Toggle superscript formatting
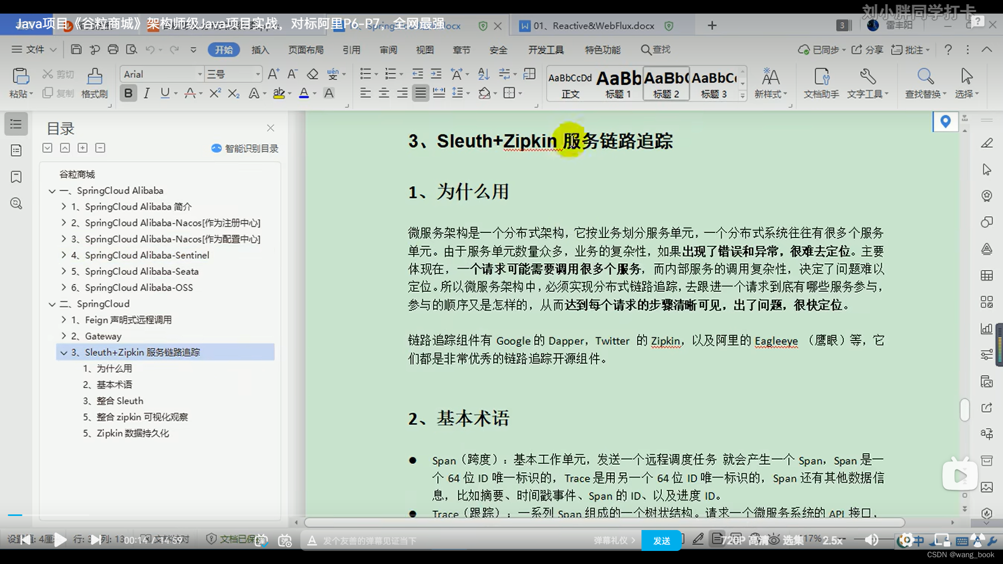The image size is (1003, 564). 215,93
